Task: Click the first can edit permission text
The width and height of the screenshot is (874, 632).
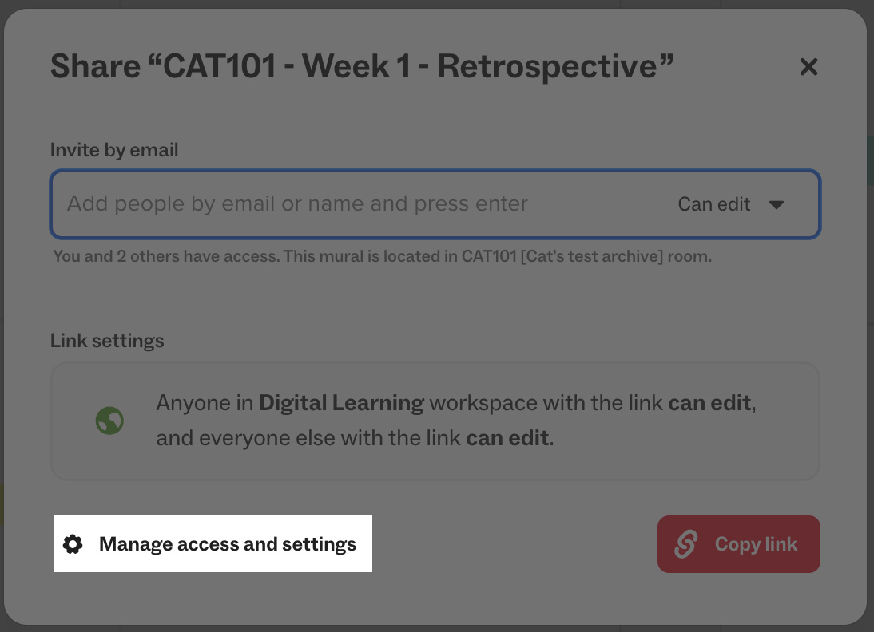Action: (x=709, y=402)
